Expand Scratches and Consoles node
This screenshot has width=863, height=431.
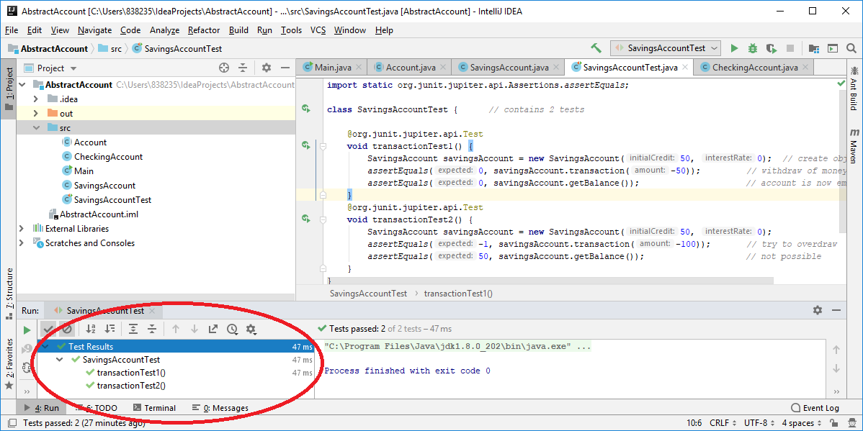pos(22,242)
